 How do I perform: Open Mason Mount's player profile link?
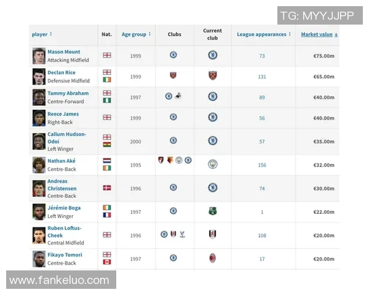(63, 52)
